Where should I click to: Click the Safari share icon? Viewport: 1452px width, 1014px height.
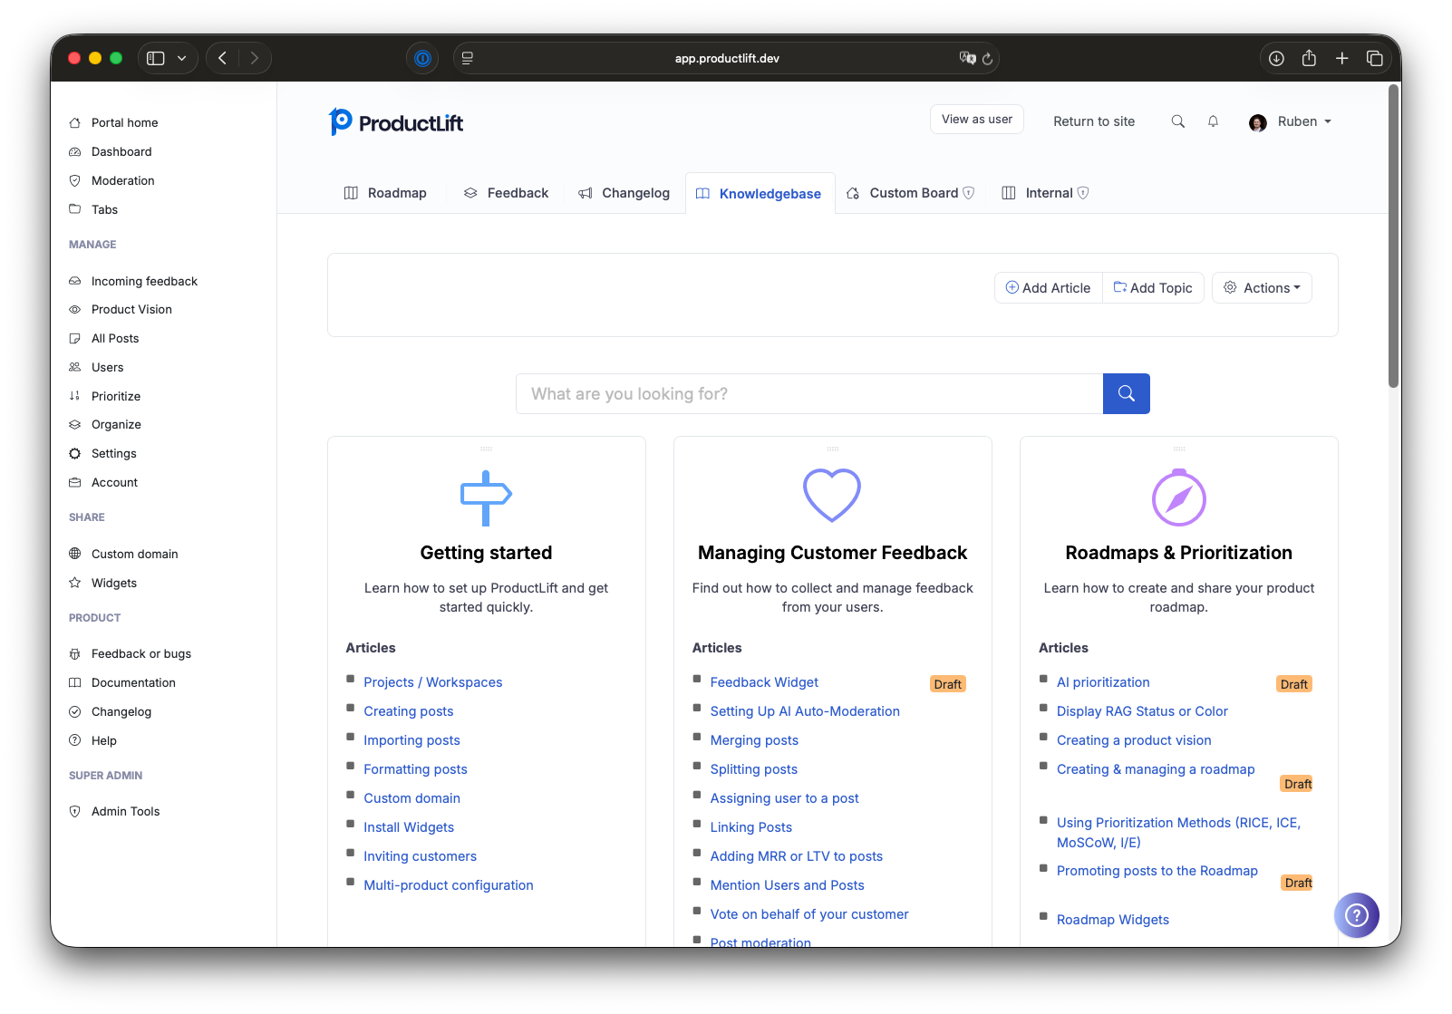[1309, 58]
